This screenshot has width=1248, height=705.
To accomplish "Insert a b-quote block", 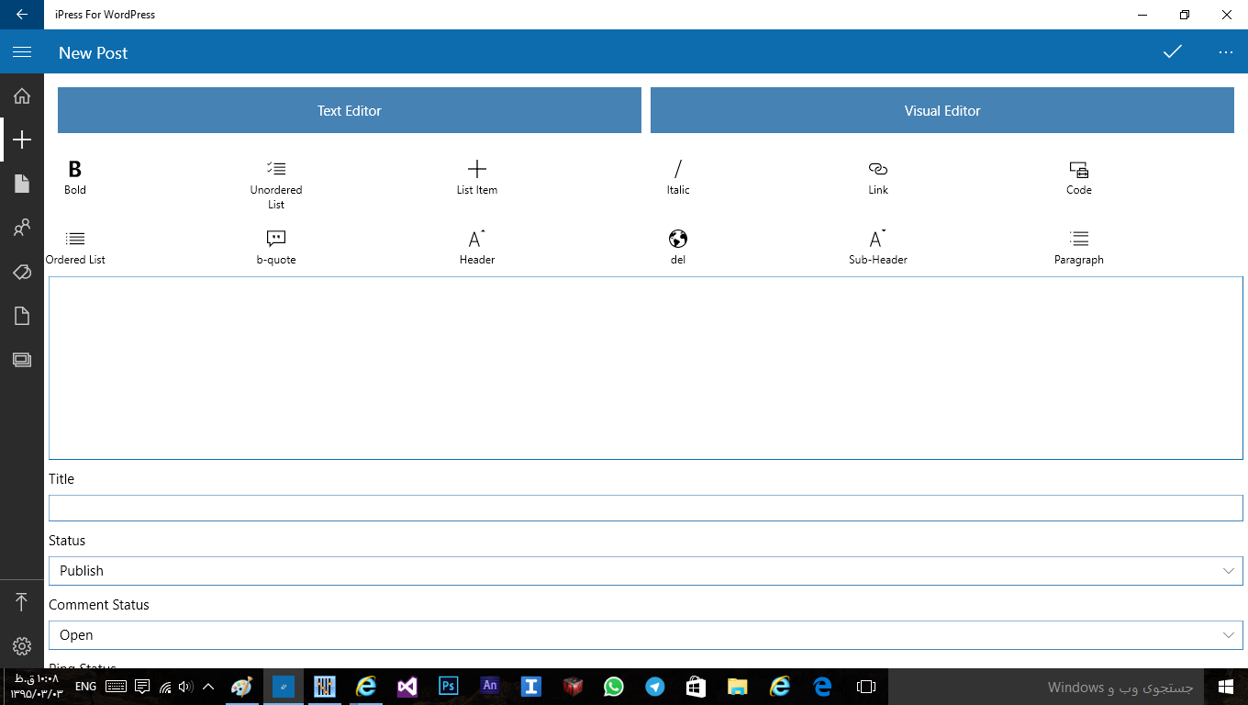I will click(276, 247).
